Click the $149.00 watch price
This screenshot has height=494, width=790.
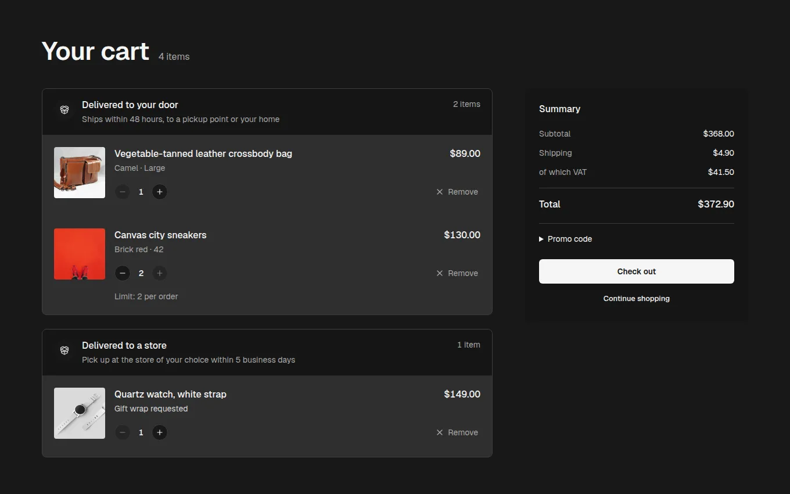click(462, 394)
